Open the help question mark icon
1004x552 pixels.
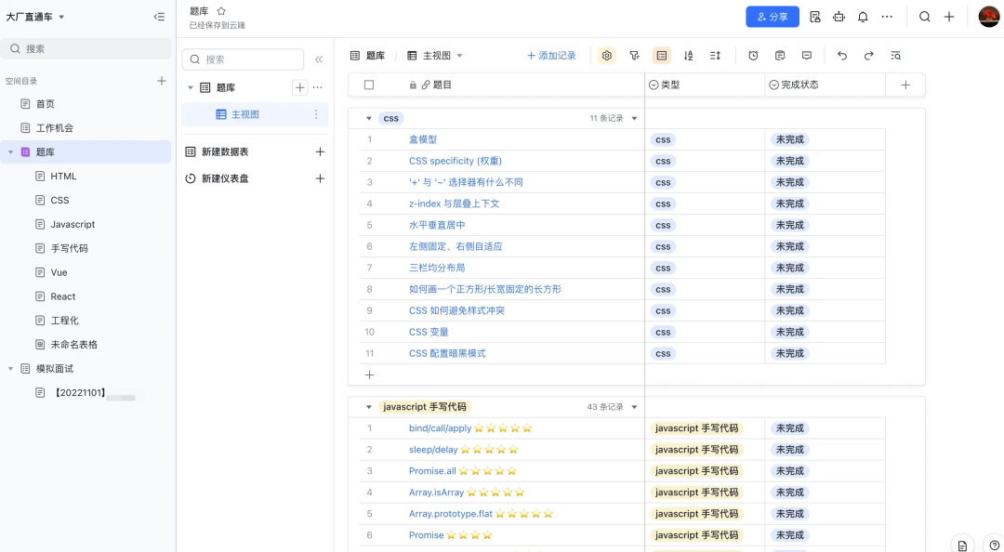point(995,545)
